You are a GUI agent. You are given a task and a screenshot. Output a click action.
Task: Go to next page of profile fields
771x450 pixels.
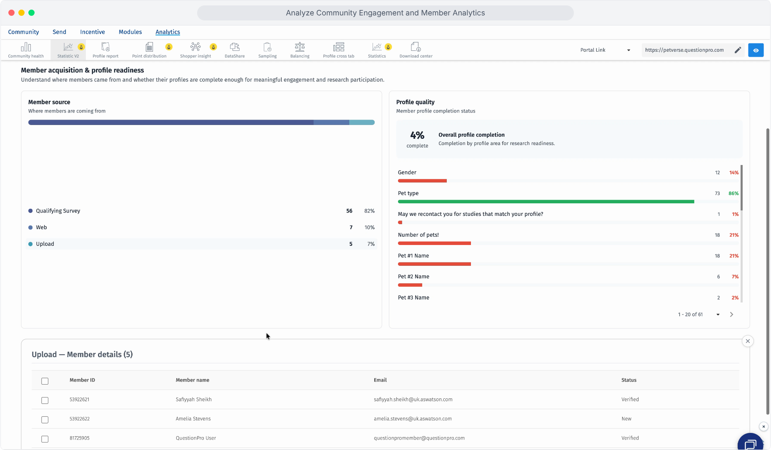(731, 315)
